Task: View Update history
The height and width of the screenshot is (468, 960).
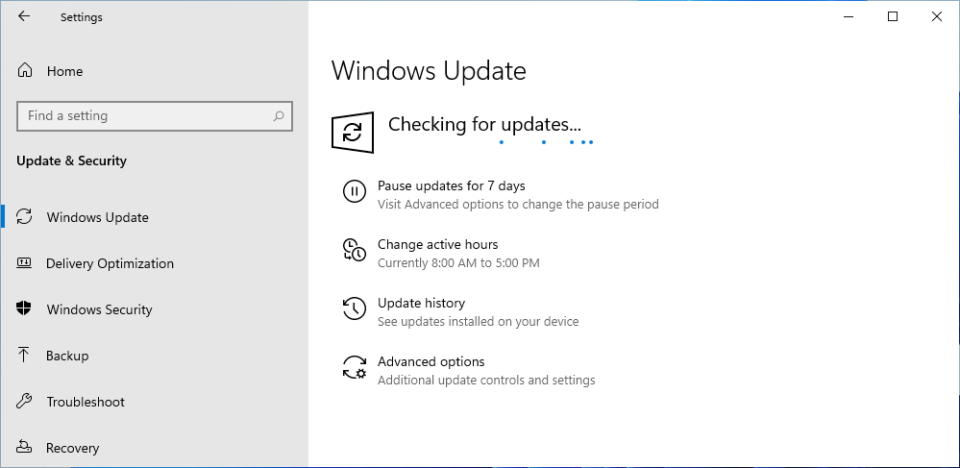Action: coord(421,304)
